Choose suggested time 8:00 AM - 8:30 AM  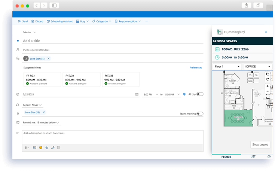tap(42, 79)
